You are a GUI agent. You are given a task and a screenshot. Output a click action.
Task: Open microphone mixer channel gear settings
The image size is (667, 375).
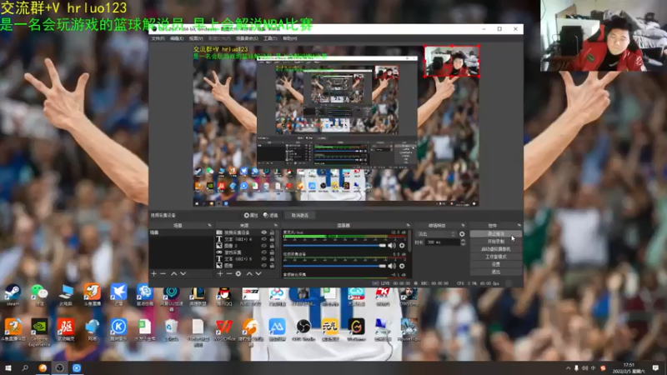[x=402, y=245]
